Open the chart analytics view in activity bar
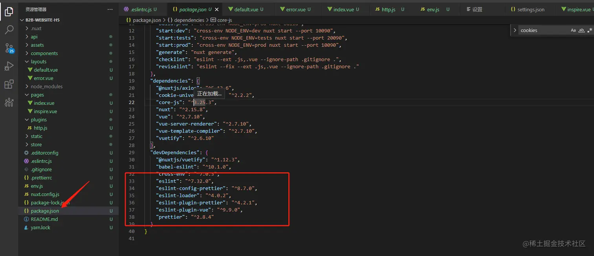The image size is (594, 256). click(x=9, y=103)
